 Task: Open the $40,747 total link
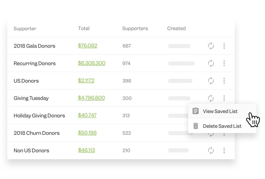click(x=87, y=115)
